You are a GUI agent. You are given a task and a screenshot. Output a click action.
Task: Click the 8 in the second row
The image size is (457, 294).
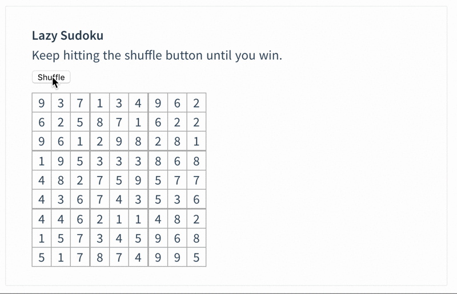[99, 122]
